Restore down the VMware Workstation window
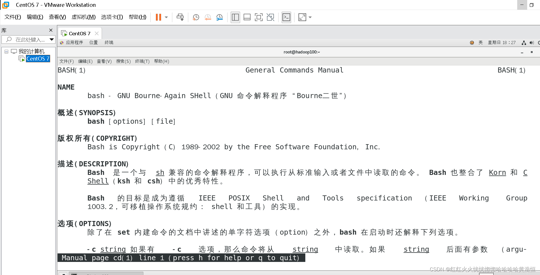The image size is (540, 275). point(531,5)
